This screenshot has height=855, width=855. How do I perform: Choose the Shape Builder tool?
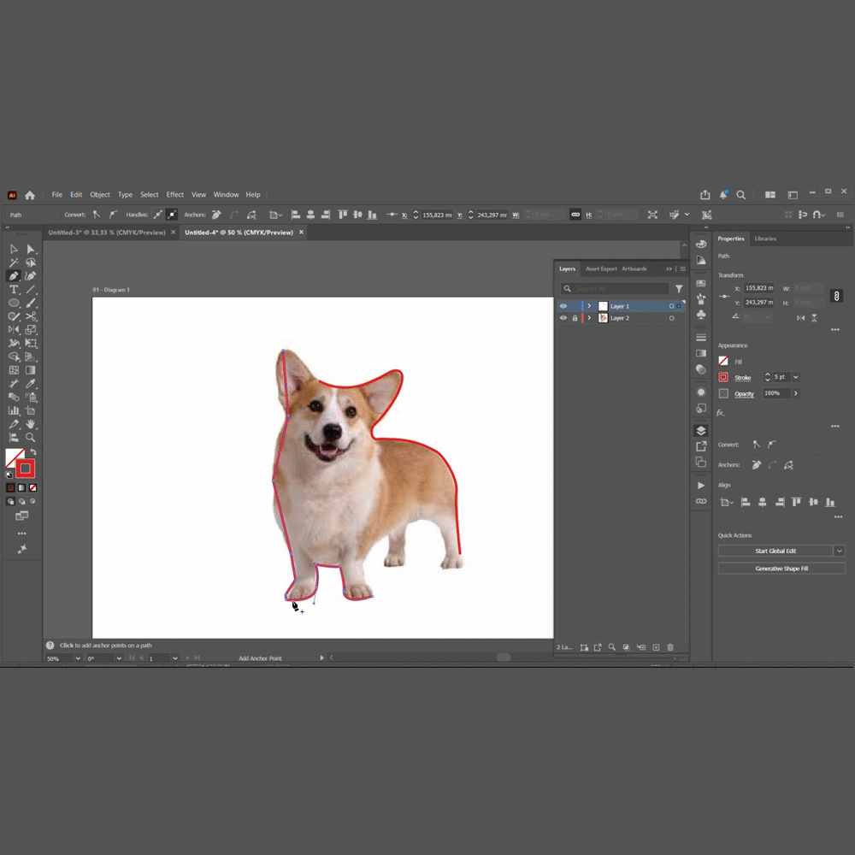pyautogui.click(x=14, y=357)
